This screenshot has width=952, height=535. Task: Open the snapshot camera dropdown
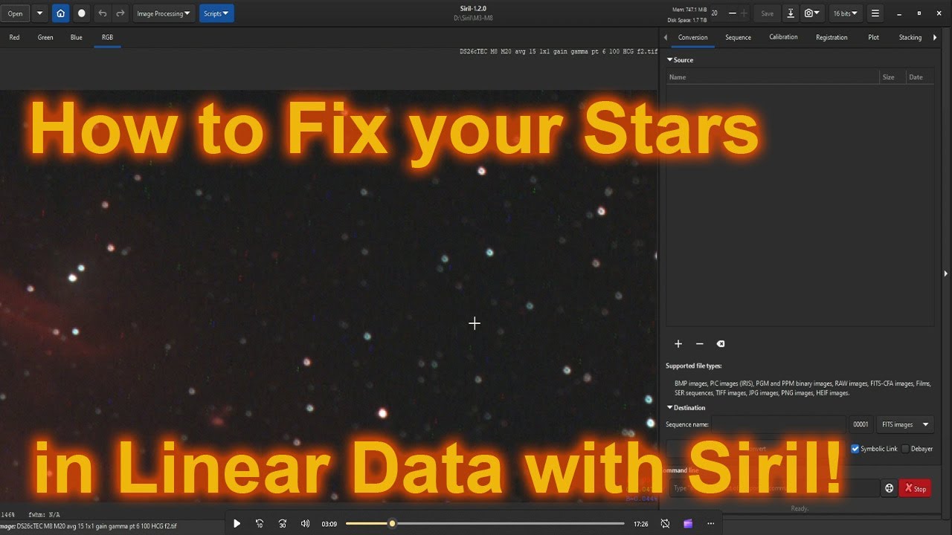coord(812,13)
